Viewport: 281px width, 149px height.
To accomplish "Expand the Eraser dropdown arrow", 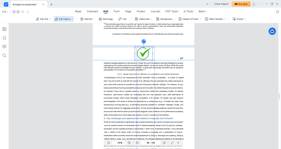I will pyautogui.click(x=245, y=19).
